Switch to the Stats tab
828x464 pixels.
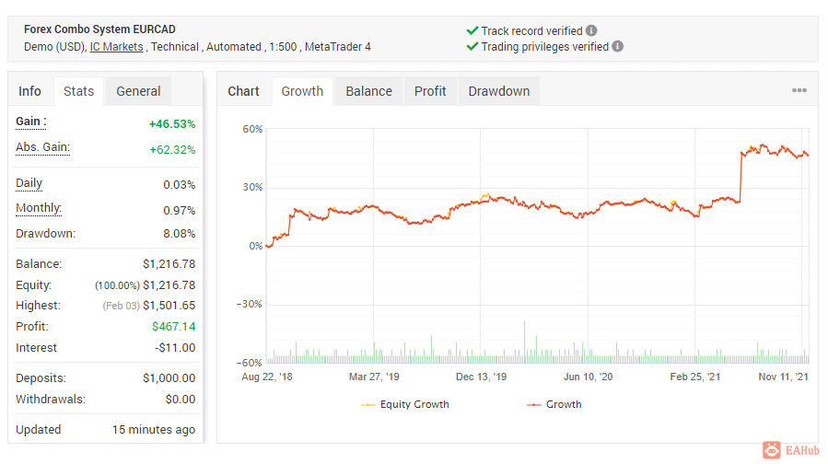78,91
